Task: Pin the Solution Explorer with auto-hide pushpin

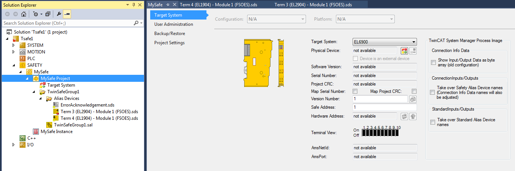Action: [x=134, y=5]
